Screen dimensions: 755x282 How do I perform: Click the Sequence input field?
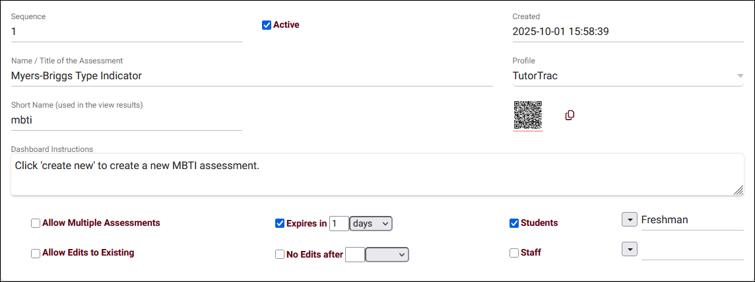126,31
